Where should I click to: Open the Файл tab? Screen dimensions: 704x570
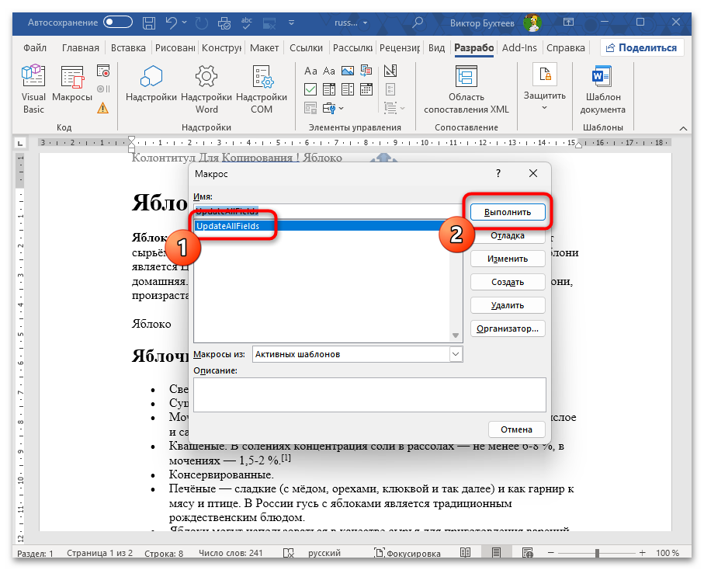pos(35,47)
